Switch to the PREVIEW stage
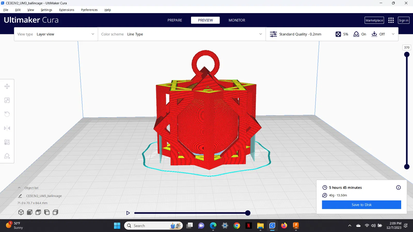 pyautogui.click(x=205, y=20)
